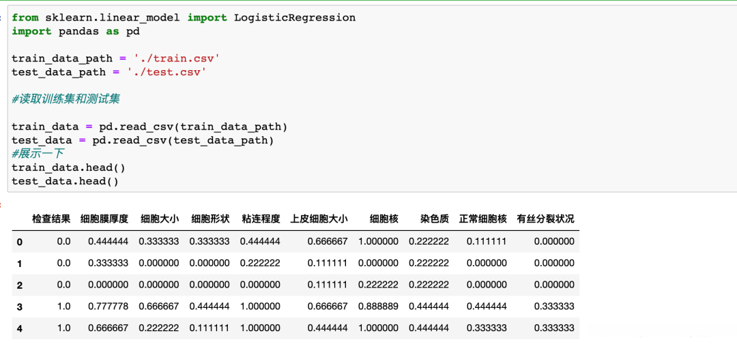Click row index 3 of the table

(19, 307)
